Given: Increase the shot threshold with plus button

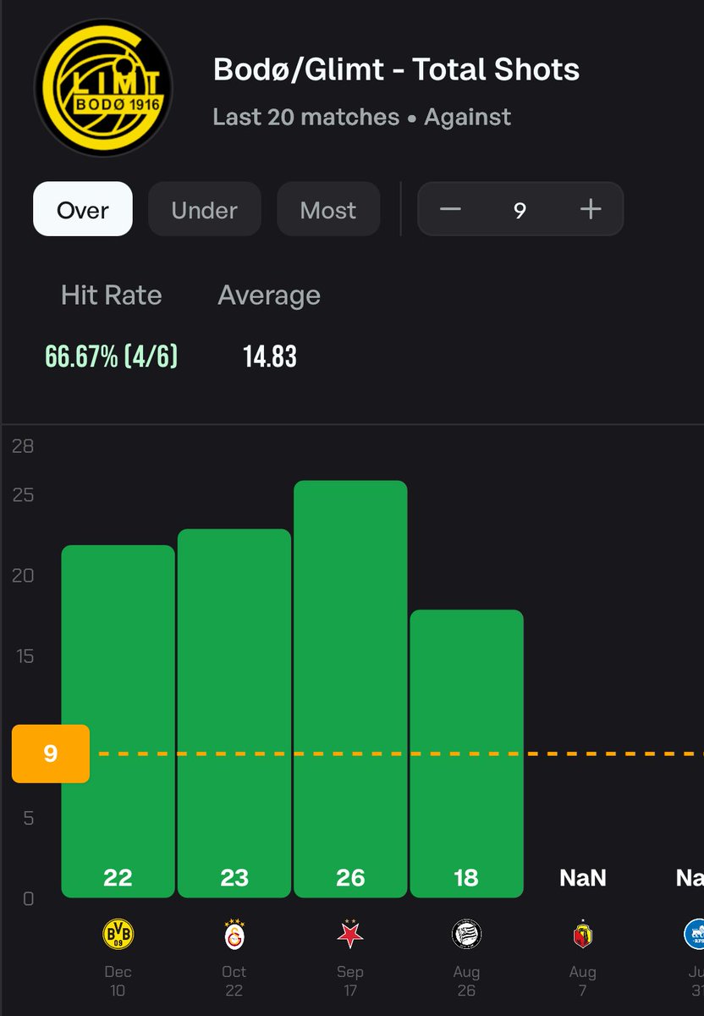Looking at the screenshot, I should 591,209.
